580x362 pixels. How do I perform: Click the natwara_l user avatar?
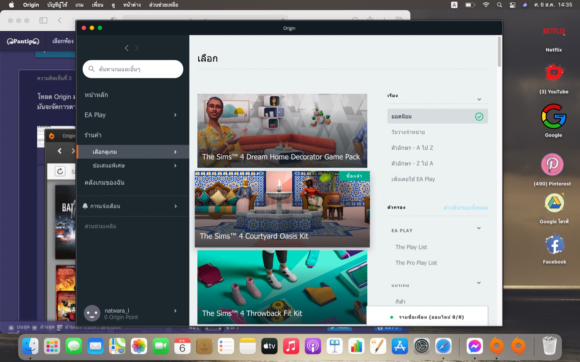92,313
